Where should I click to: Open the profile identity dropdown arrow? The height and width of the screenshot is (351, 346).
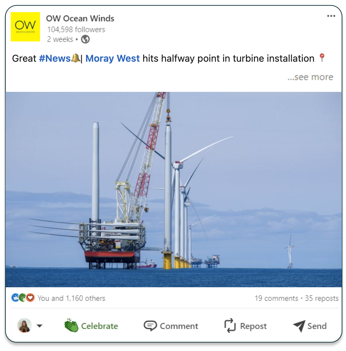[x=40, y=326]
